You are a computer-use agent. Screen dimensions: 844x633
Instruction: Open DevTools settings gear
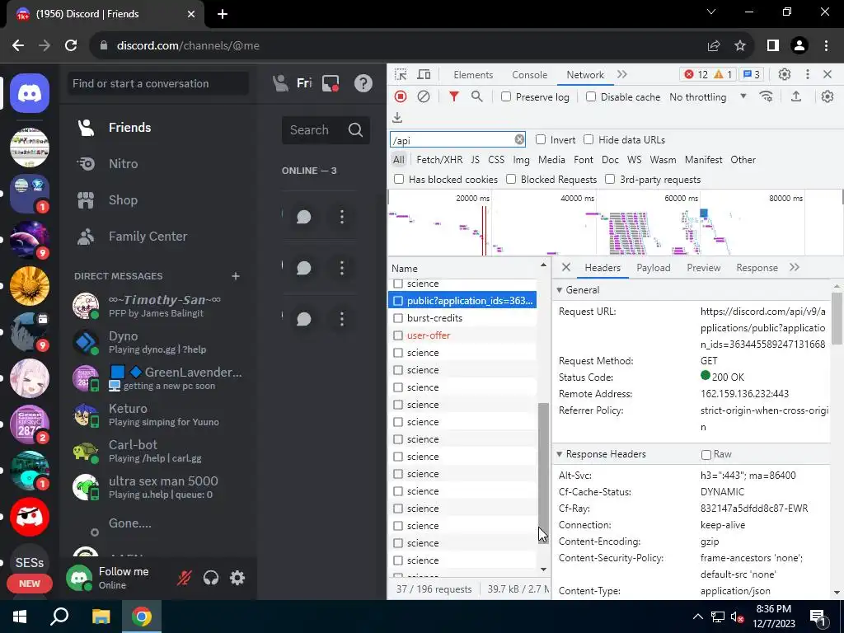[x=785, y=74]
